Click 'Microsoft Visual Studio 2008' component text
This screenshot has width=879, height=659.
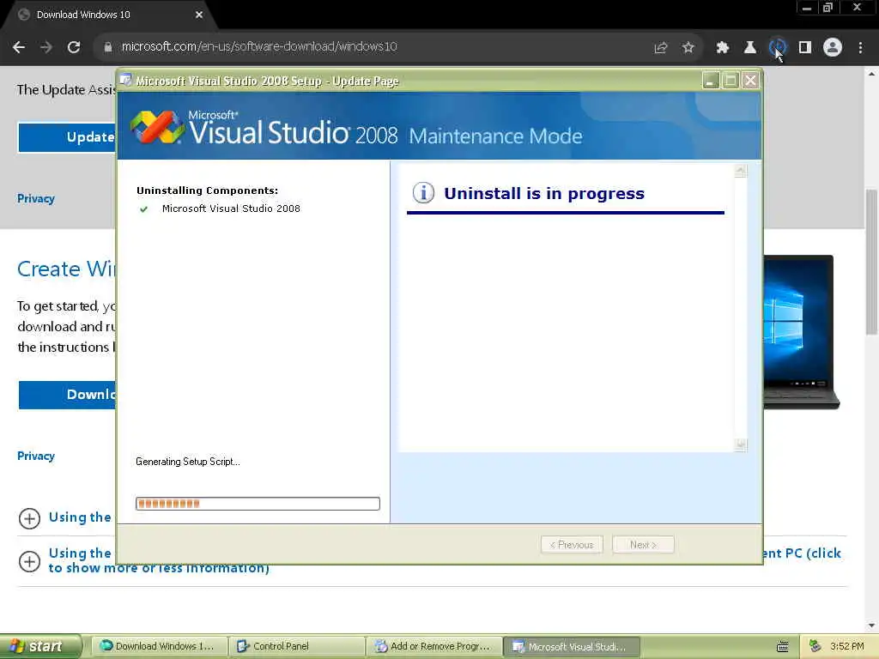pyautogui.click(x=231, y=209)
